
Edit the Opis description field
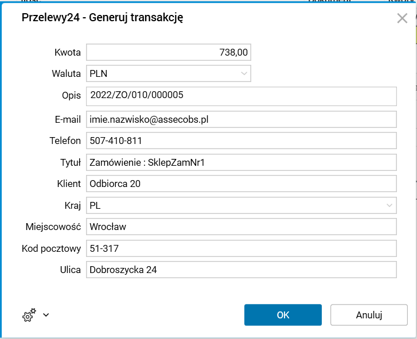click(241, 96)
